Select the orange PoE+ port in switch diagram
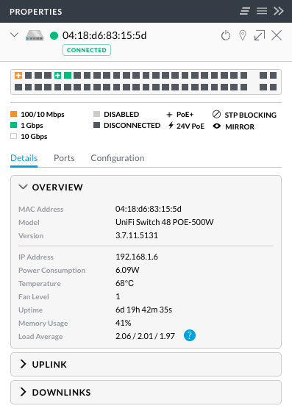The height and width of the screenshot is (414, 292). tap(18, 76)
